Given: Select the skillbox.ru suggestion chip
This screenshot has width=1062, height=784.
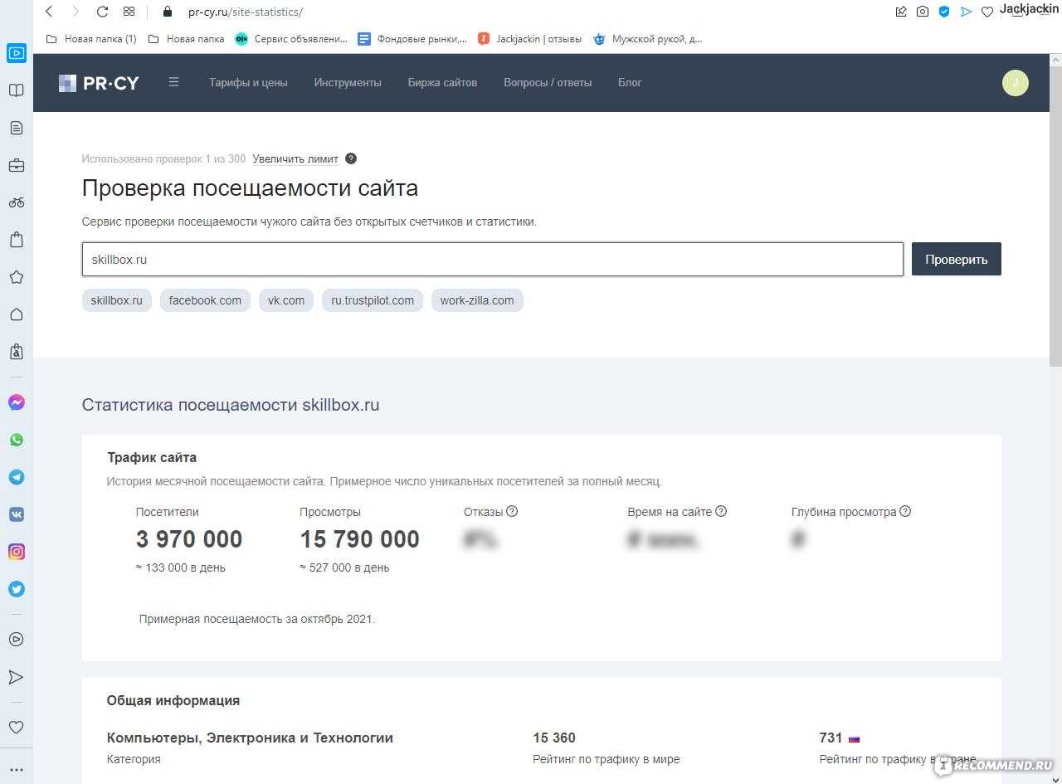Looking at the screenshot, I should [x=116, y=300].
